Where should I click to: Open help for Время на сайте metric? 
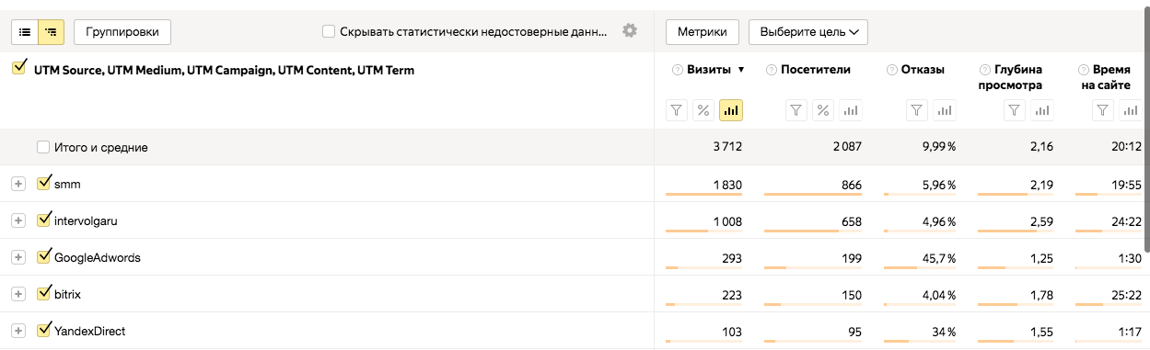pyautogui.click(x=1083, y=70)
